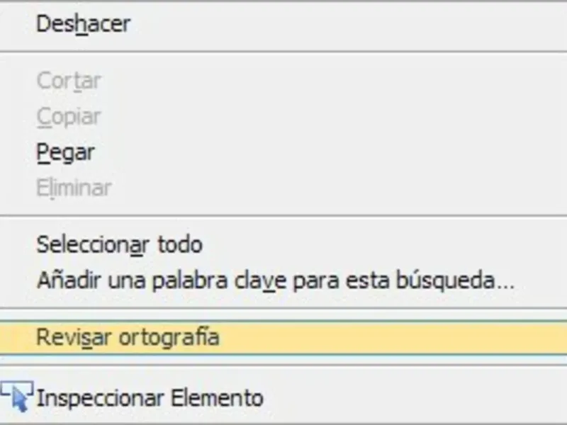Paste clipboard text with Pegar
The width and height of the screenshot is (567, 425).
[283, 152]
